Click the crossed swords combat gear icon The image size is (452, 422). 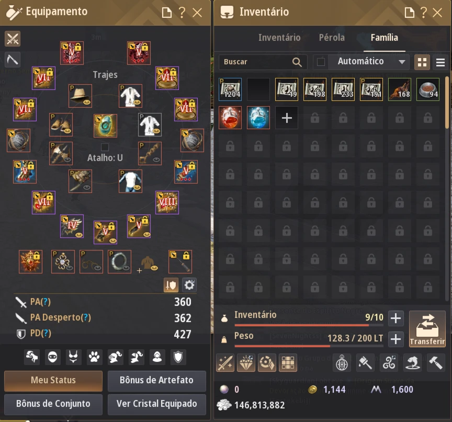[13, 39]
